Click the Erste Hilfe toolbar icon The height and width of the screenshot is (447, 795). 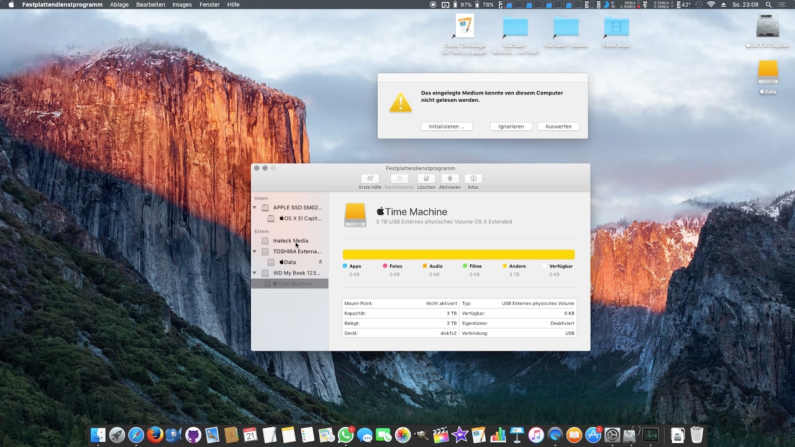pyautogui.click(x=370, y=179)
